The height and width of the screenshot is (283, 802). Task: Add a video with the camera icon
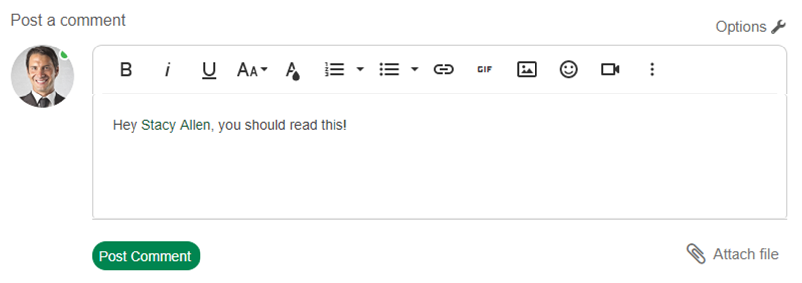coord(610,69)
